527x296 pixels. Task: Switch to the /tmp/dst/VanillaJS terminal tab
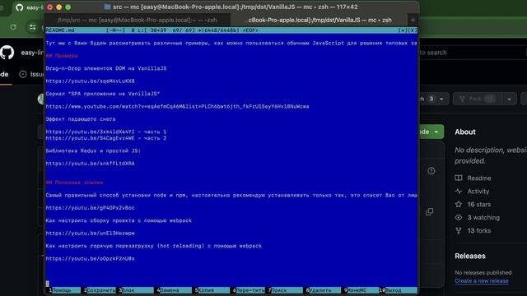click(x=319, y=20)
